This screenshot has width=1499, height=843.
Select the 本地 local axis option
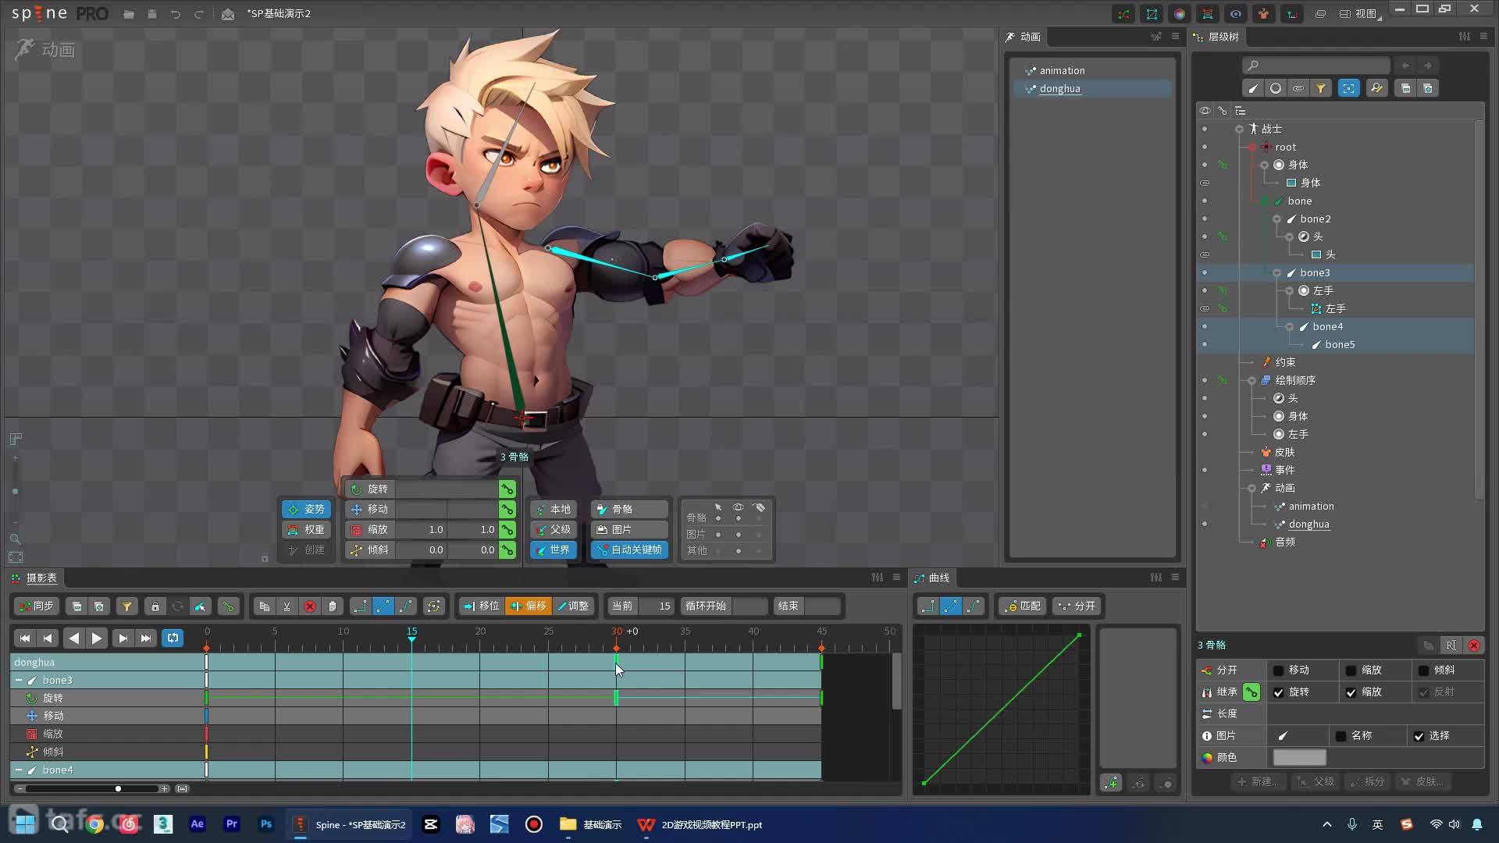coord(554,509)
